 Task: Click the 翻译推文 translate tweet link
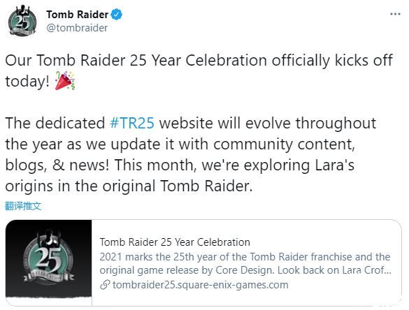coord(23,206)
